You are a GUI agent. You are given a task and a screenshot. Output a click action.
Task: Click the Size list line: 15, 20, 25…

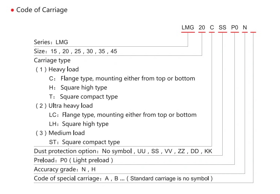click(x=75, y=51)
